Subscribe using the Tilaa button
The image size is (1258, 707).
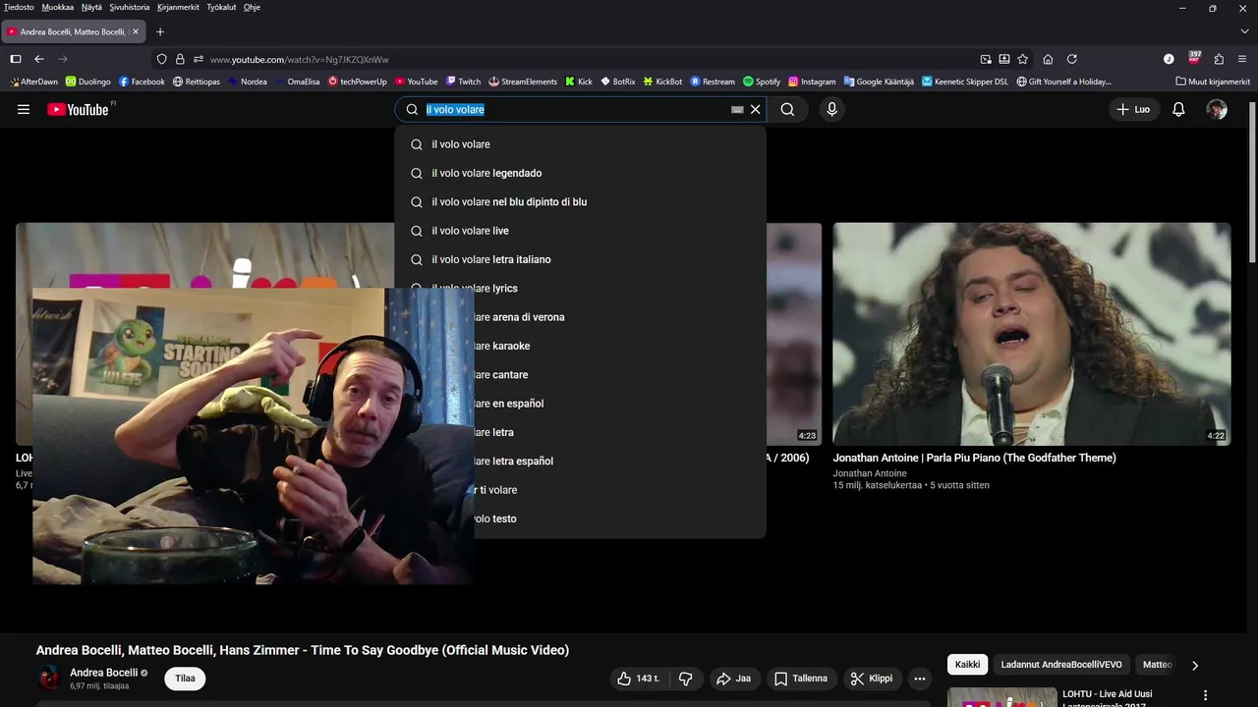(x=185, y=679)
